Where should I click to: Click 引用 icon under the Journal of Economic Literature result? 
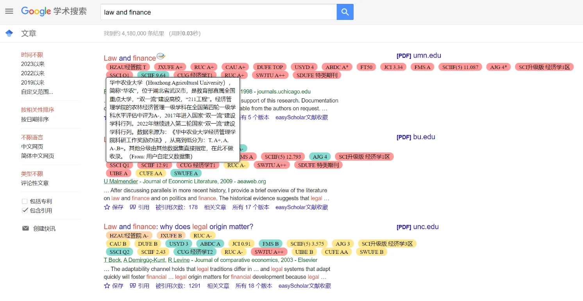pos(139,207)
